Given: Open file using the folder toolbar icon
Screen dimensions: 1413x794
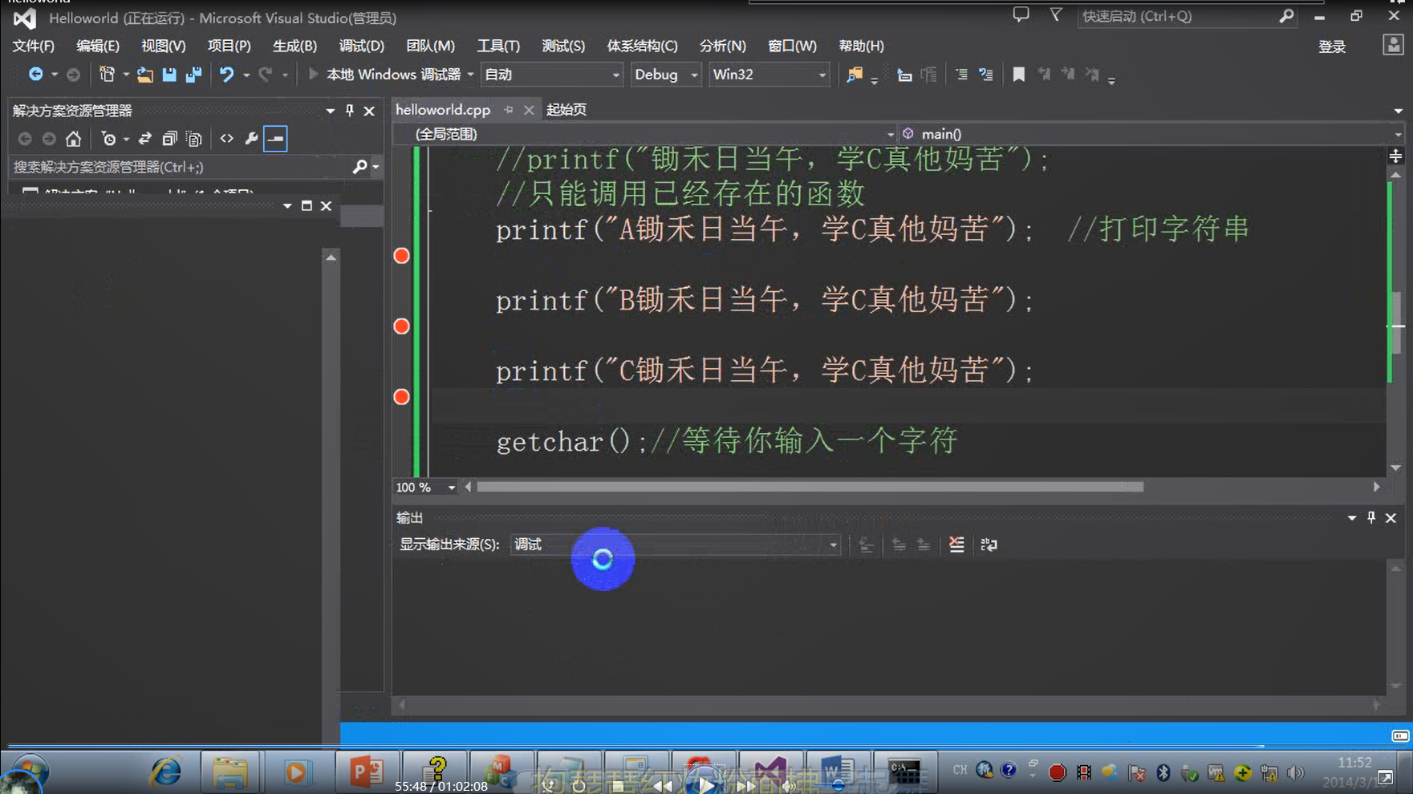Looking at the screenshot, I should tap(144, 75).
